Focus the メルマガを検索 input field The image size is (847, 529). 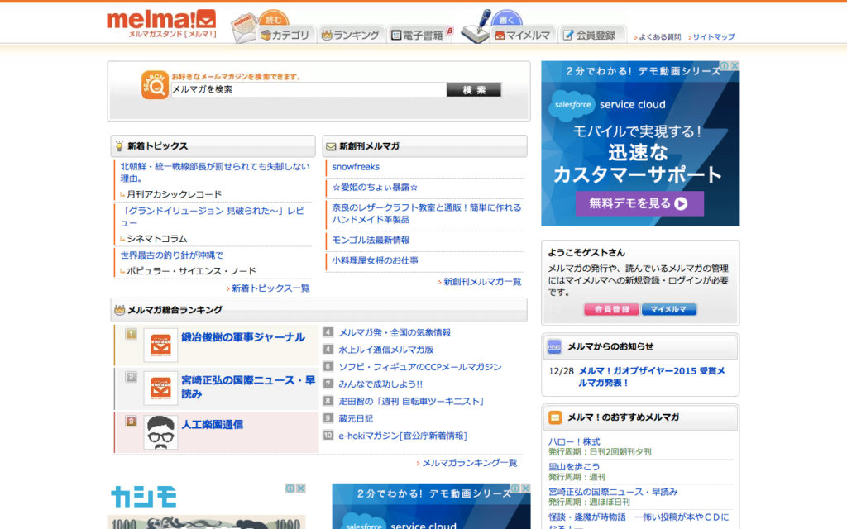point(308,90)
